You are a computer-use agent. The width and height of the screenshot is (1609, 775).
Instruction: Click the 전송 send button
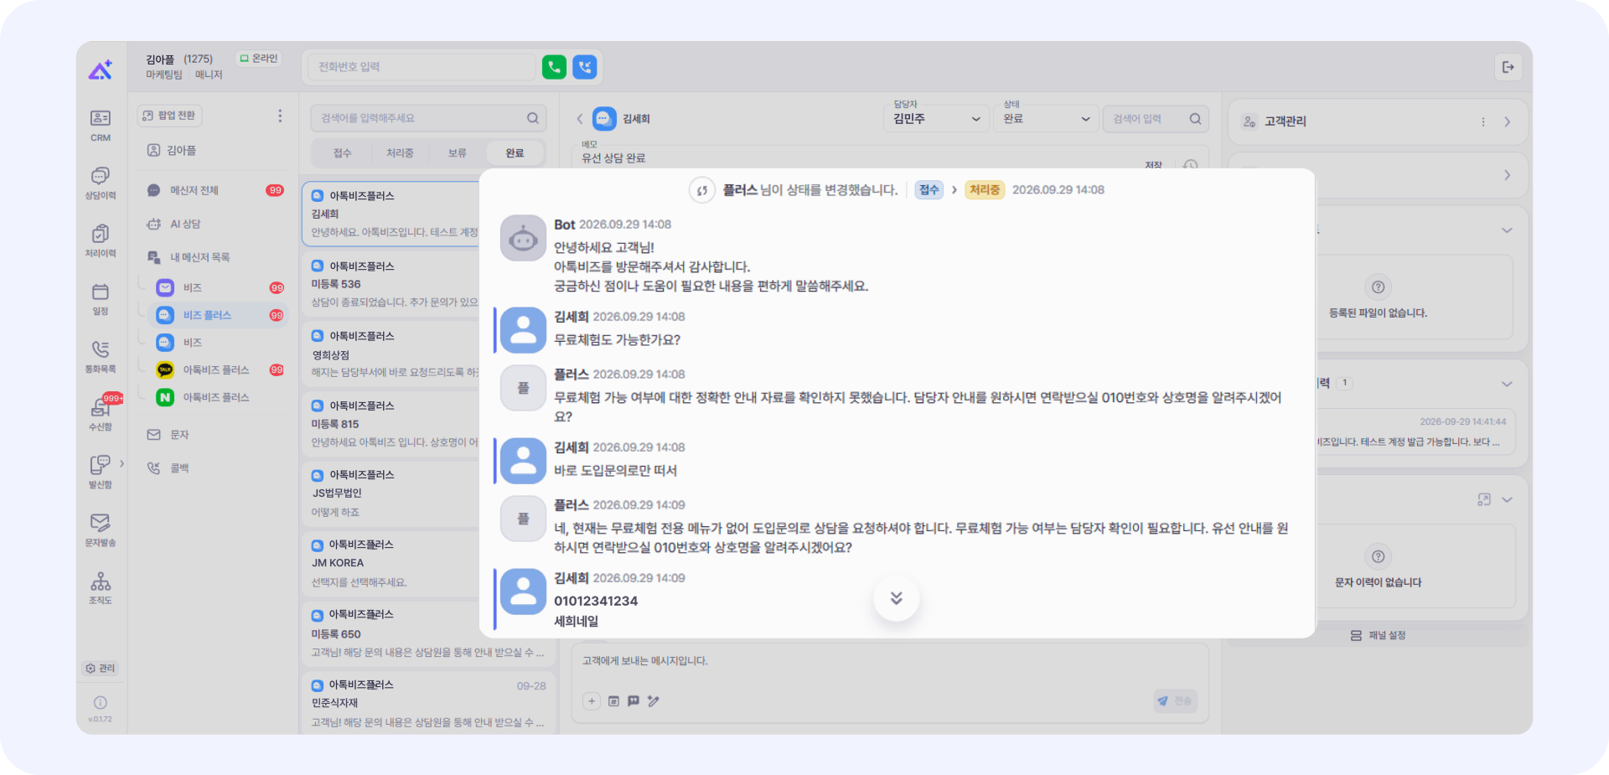click(1175, 701)
